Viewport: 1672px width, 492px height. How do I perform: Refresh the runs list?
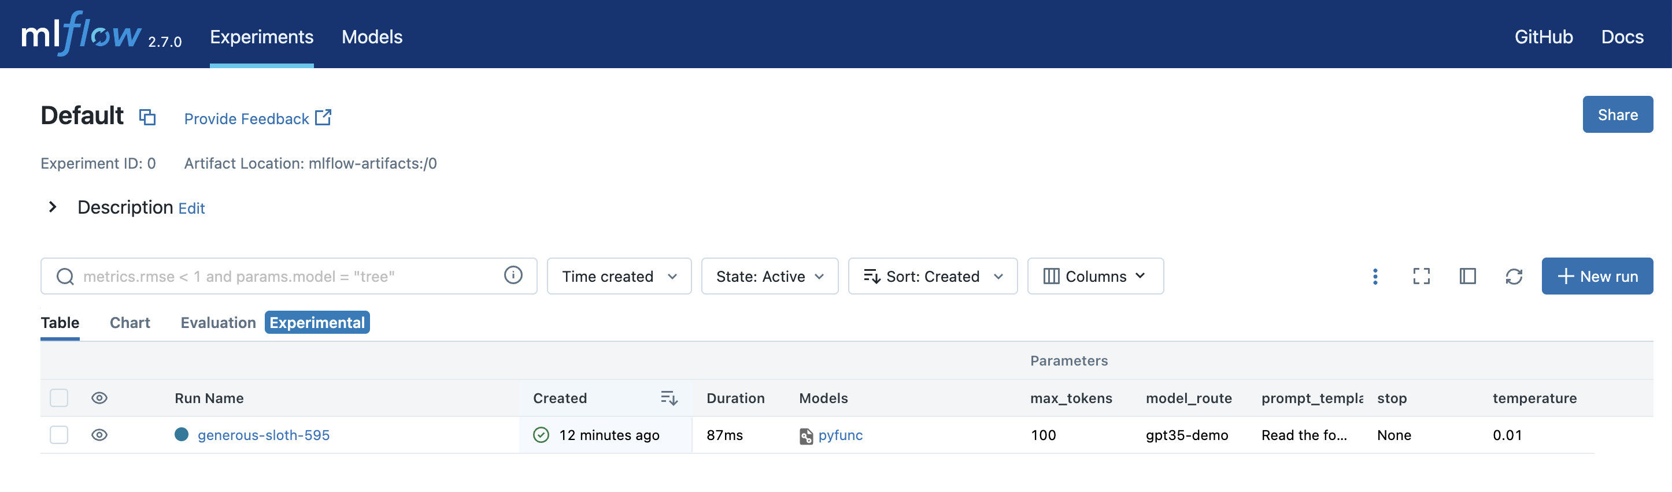(1513, 277)
